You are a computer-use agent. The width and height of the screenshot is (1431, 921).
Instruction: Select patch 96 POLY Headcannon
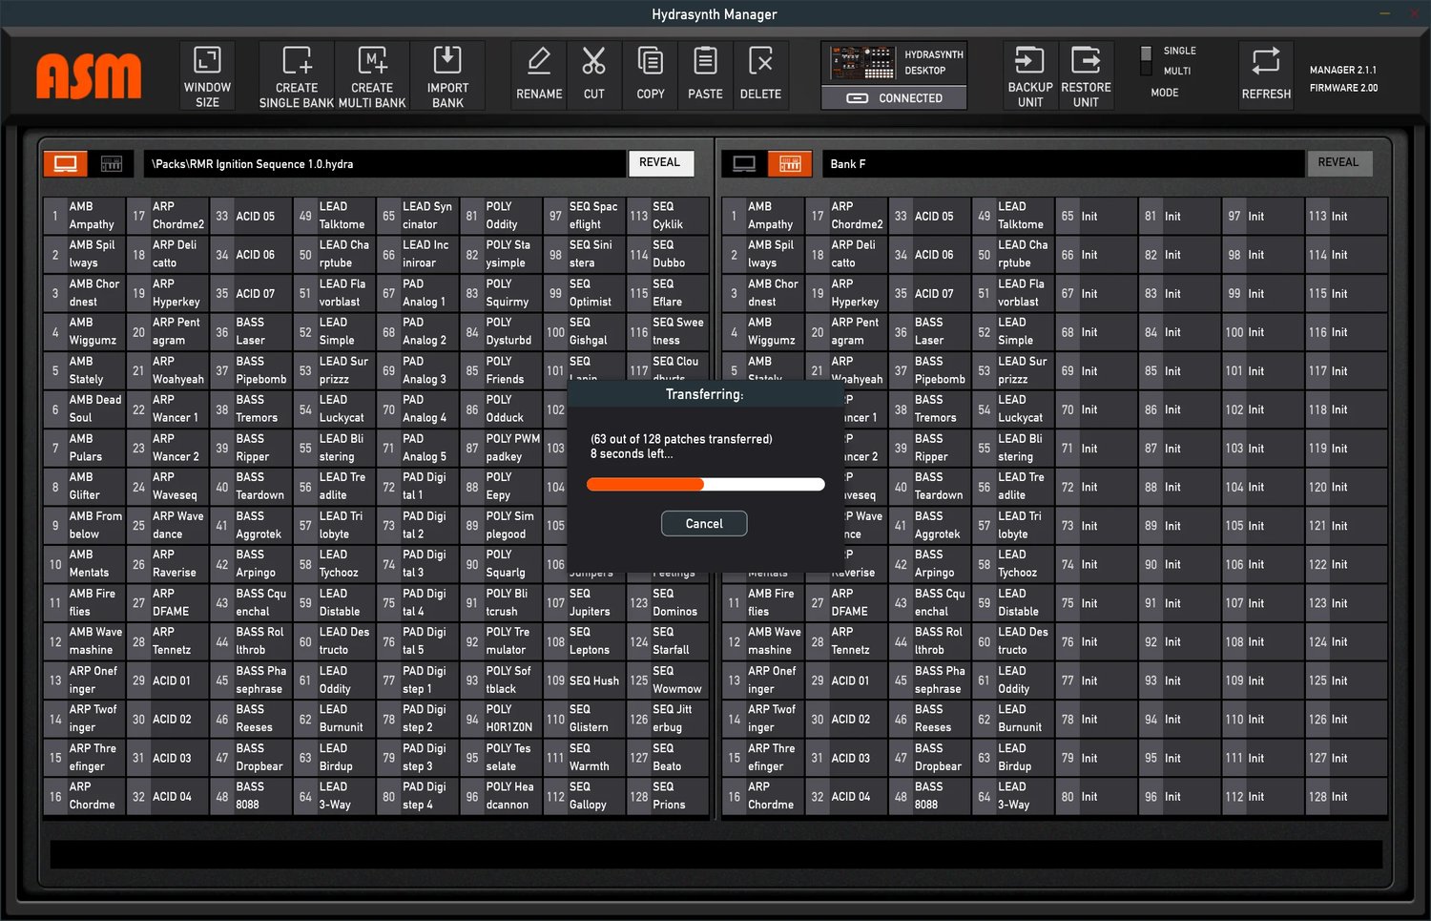click(502, 796)
